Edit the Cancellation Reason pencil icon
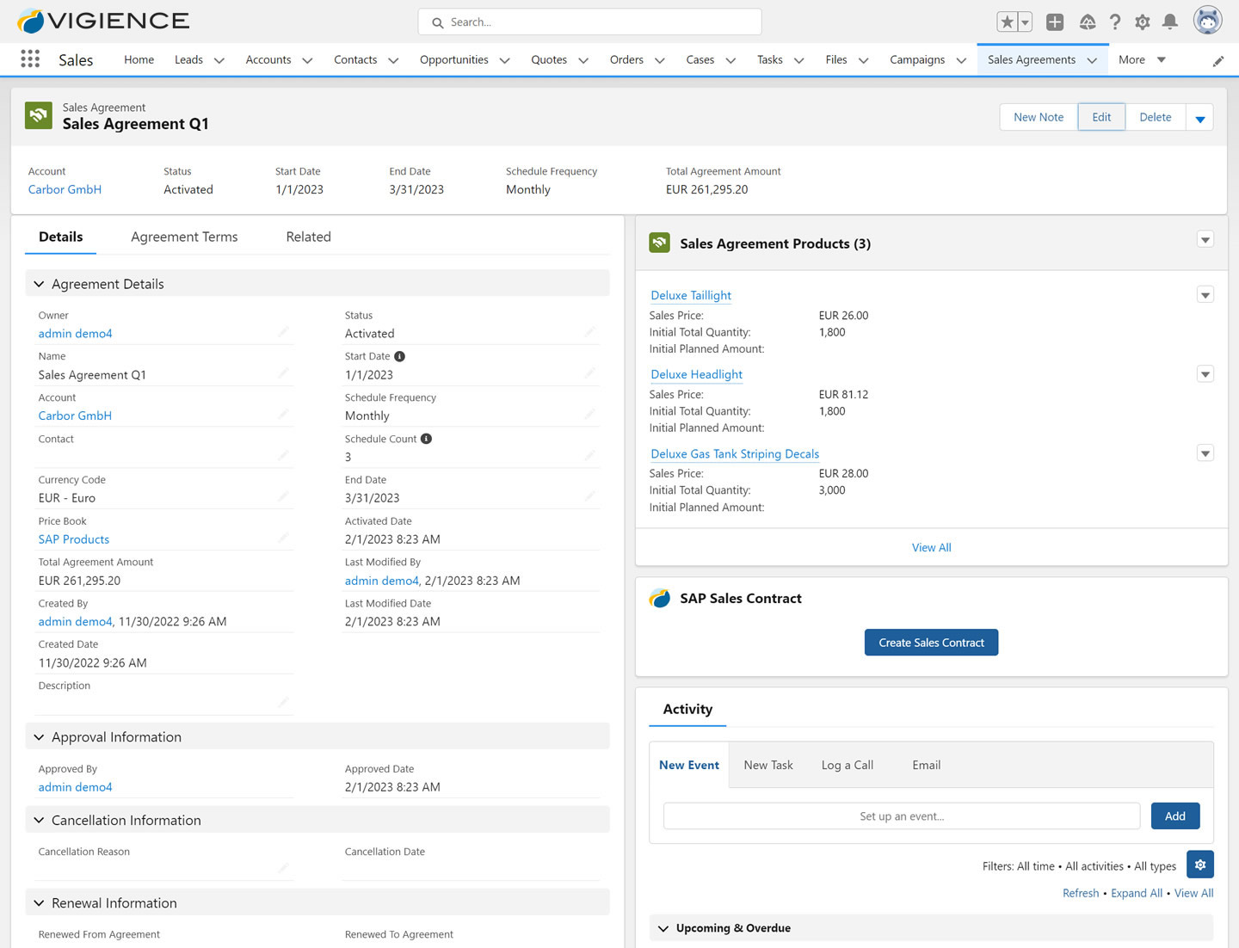 click(x=283, y=869)
